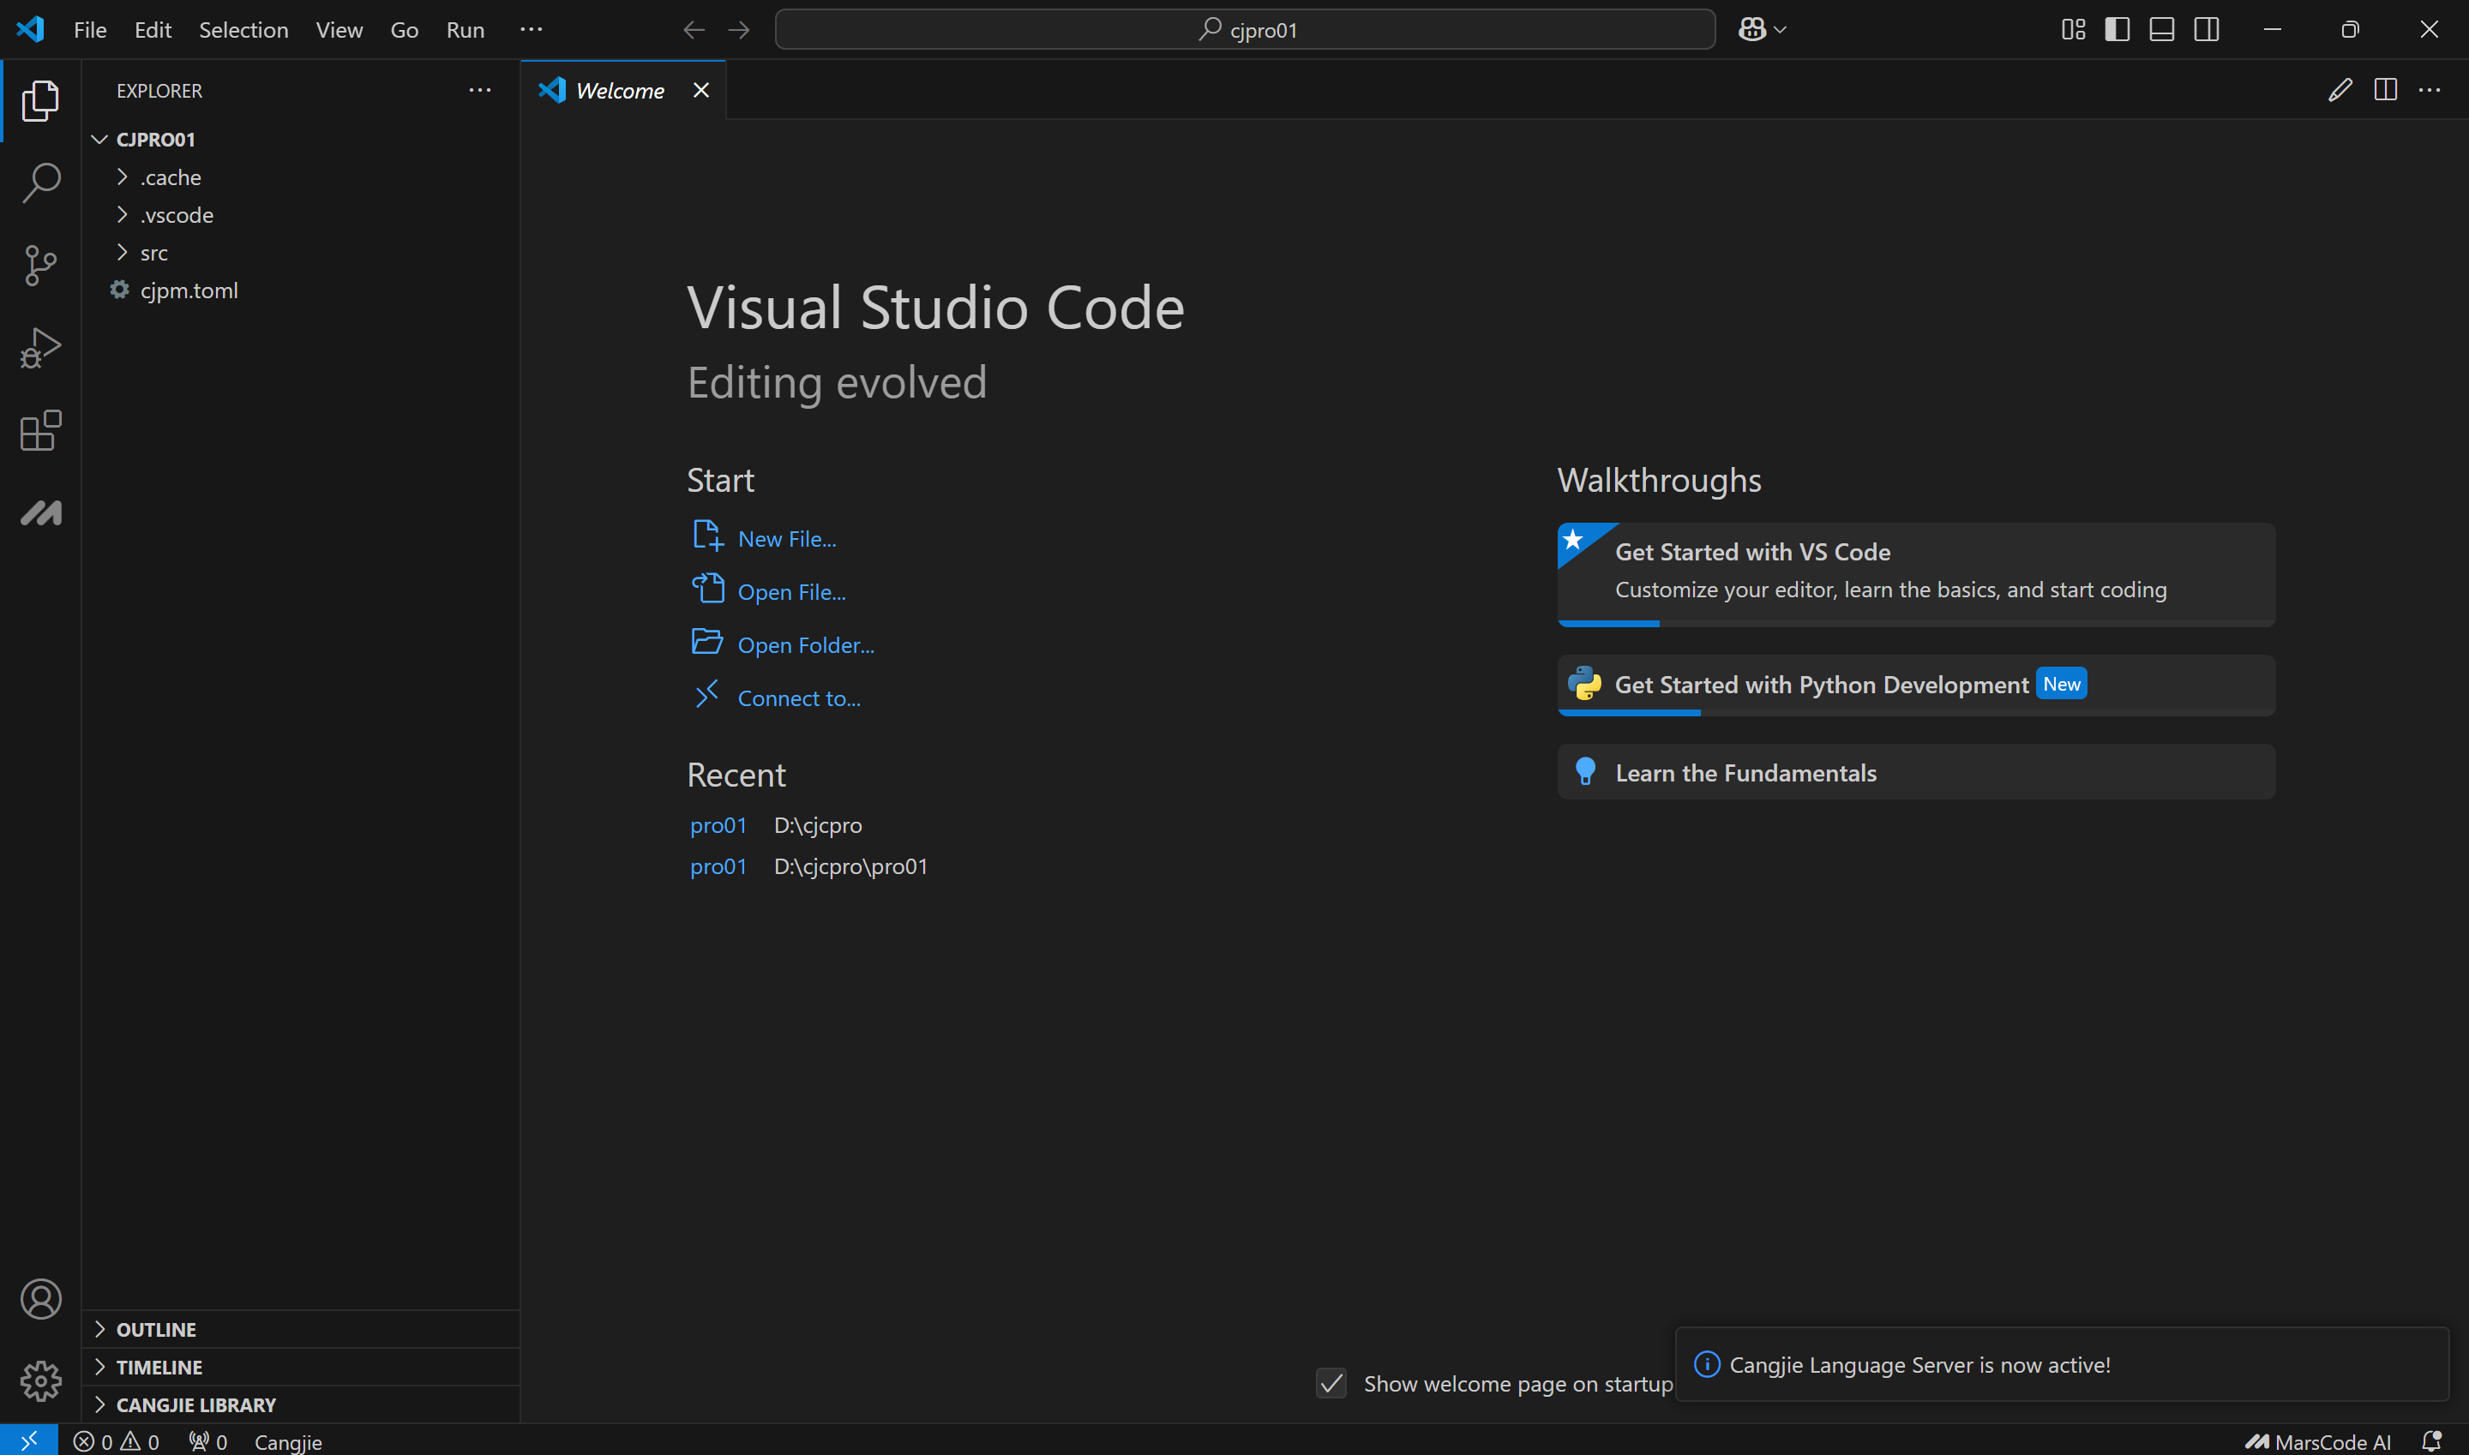Collapse the CJPRO01 root folder
The height and width of the screenshot is (1455, 2469).
[x=99, y=139]
